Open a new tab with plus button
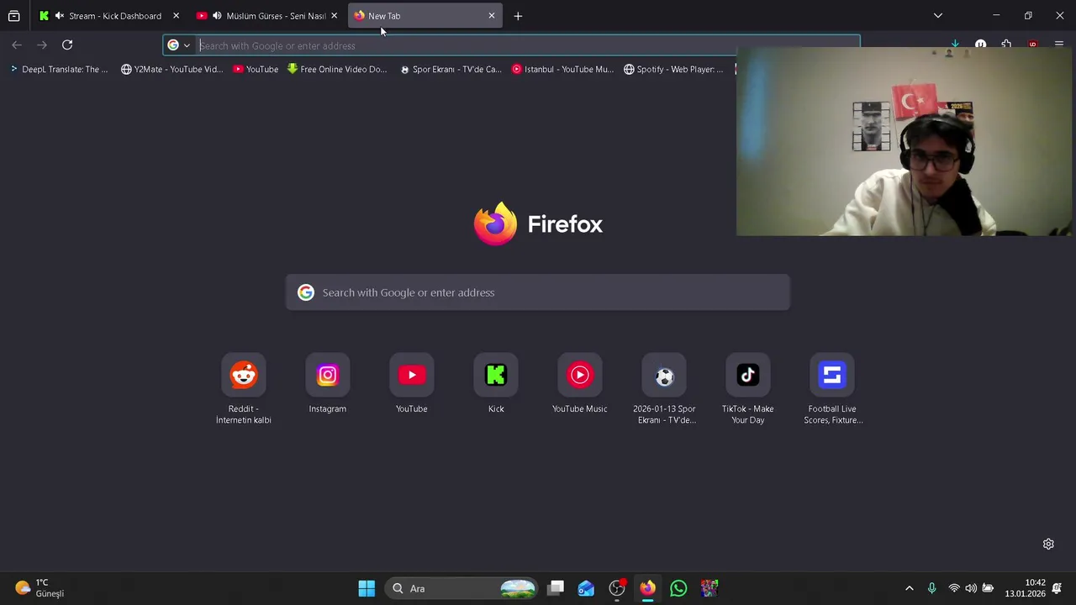1076x605 pixels. point(518,16)
